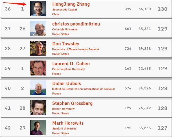Open the Columbia University affiliation link

click(x=65, y=29)
